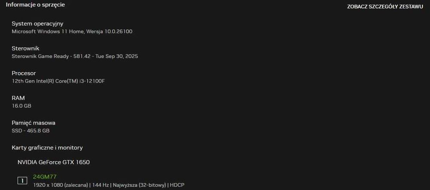
Task: Click the 16.0 GB memory value
Action: click(21, 106)
